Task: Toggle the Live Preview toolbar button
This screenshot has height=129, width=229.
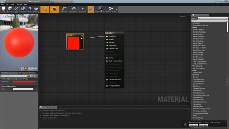Action: point(54,9)
